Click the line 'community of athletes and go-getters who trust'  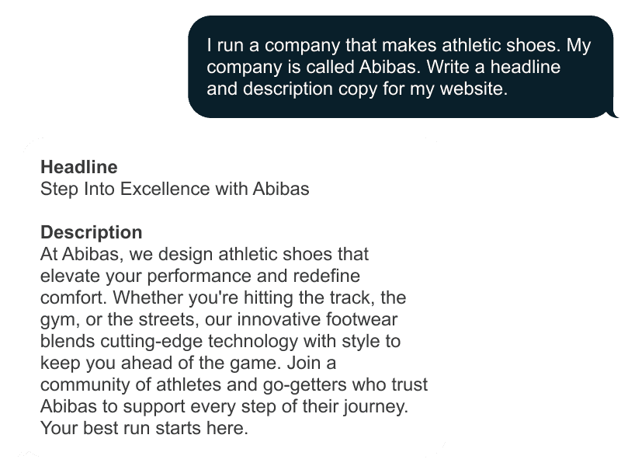[234, 384]
